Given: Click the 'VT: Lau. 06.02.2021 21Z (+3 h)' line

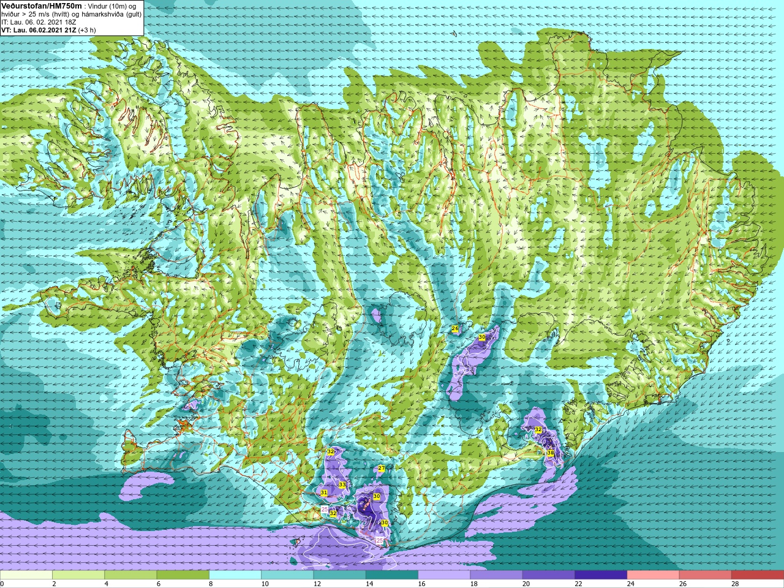Looking at the screenshot, I should tap(48, 30).
